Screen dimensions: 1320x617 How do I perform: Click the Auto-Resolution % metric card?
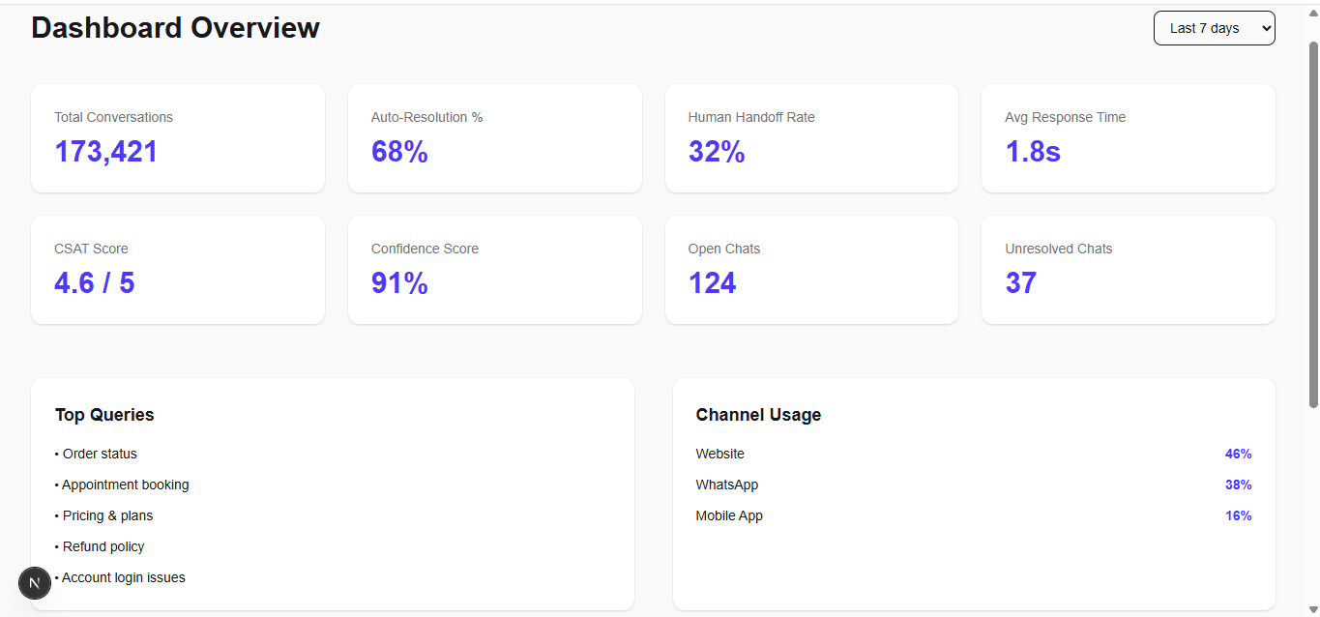point(494,138)
